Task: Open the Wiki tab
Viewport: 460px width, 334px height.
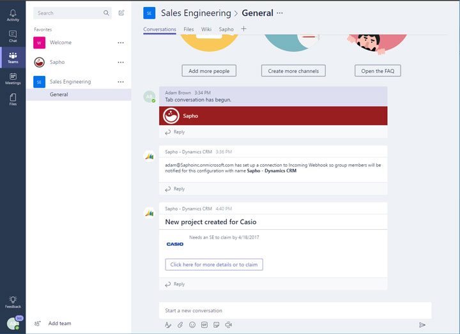Action: 206,29
